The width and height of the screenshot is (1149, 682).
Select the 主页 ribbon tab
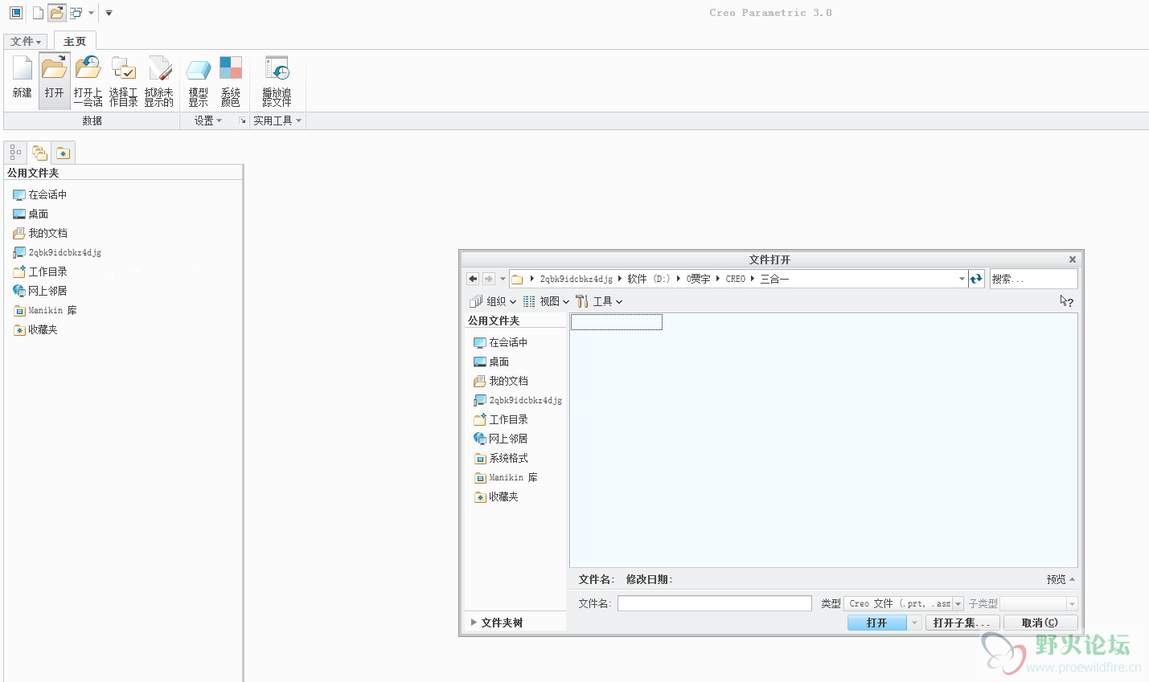coord(75,41)
